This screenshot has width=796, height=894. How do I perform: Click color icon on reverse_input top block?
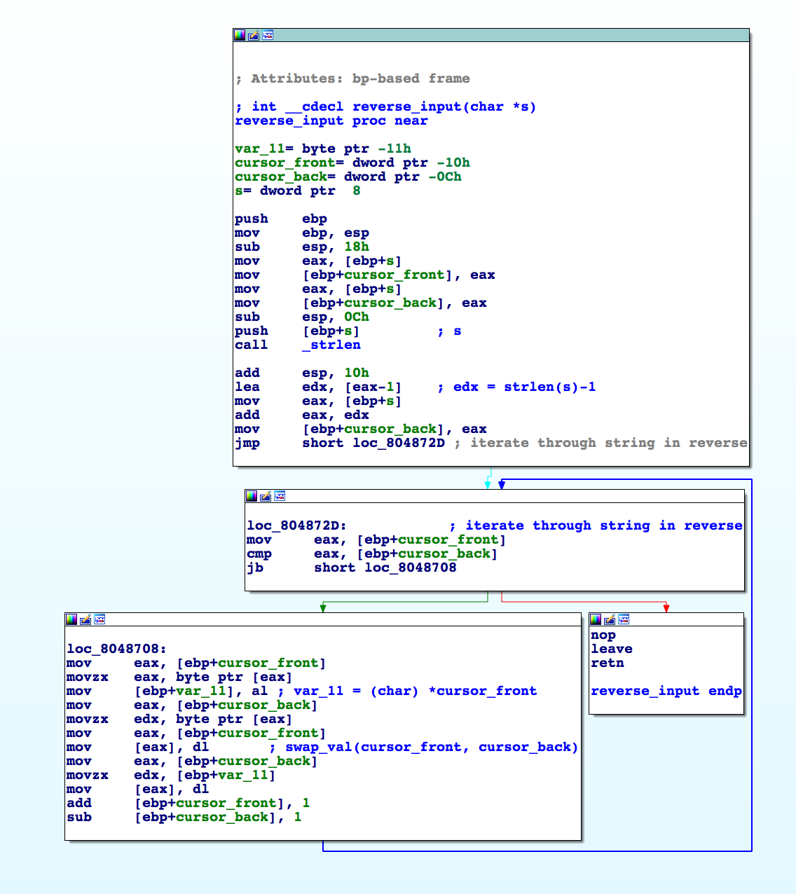240,35
